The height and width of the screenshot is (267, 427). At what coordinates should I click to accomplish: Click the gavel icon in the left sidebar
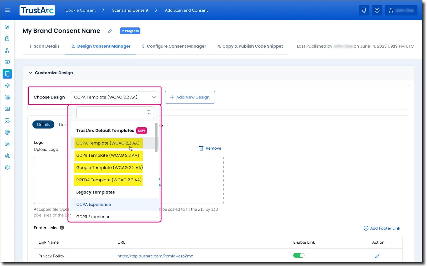(7, 156)
